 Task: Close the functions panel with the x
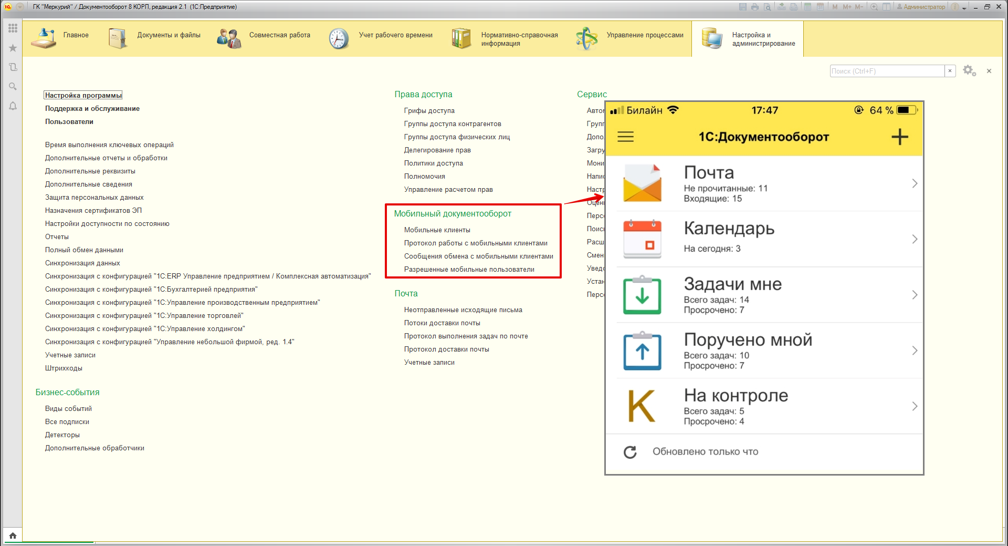tap(989, 71)
